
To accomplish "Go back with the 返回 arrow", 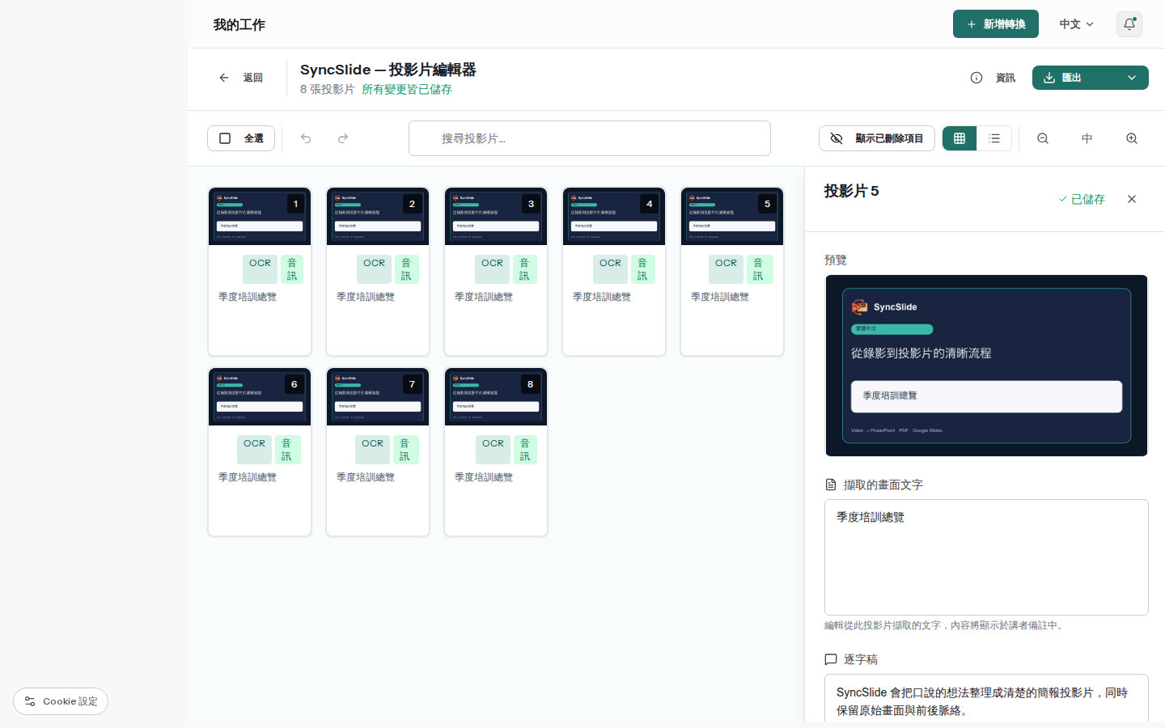I will point(241,78).
